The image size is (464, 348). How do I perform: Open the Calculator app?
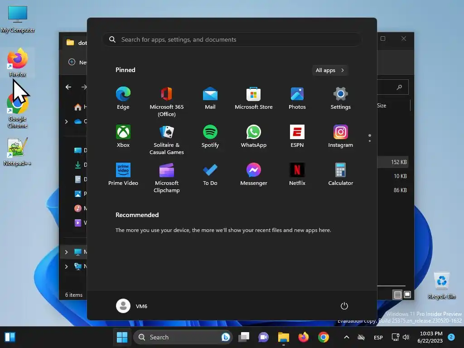341,174
